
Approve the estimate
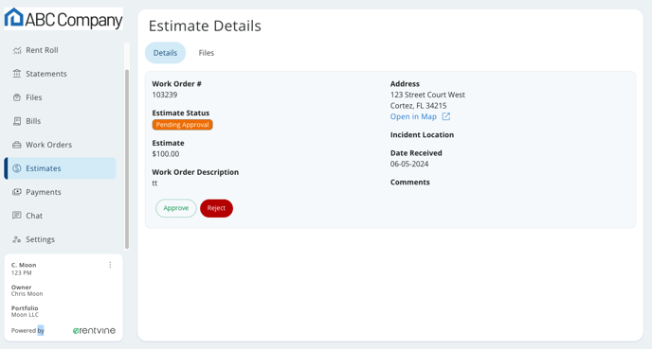[x=176, y=208]
